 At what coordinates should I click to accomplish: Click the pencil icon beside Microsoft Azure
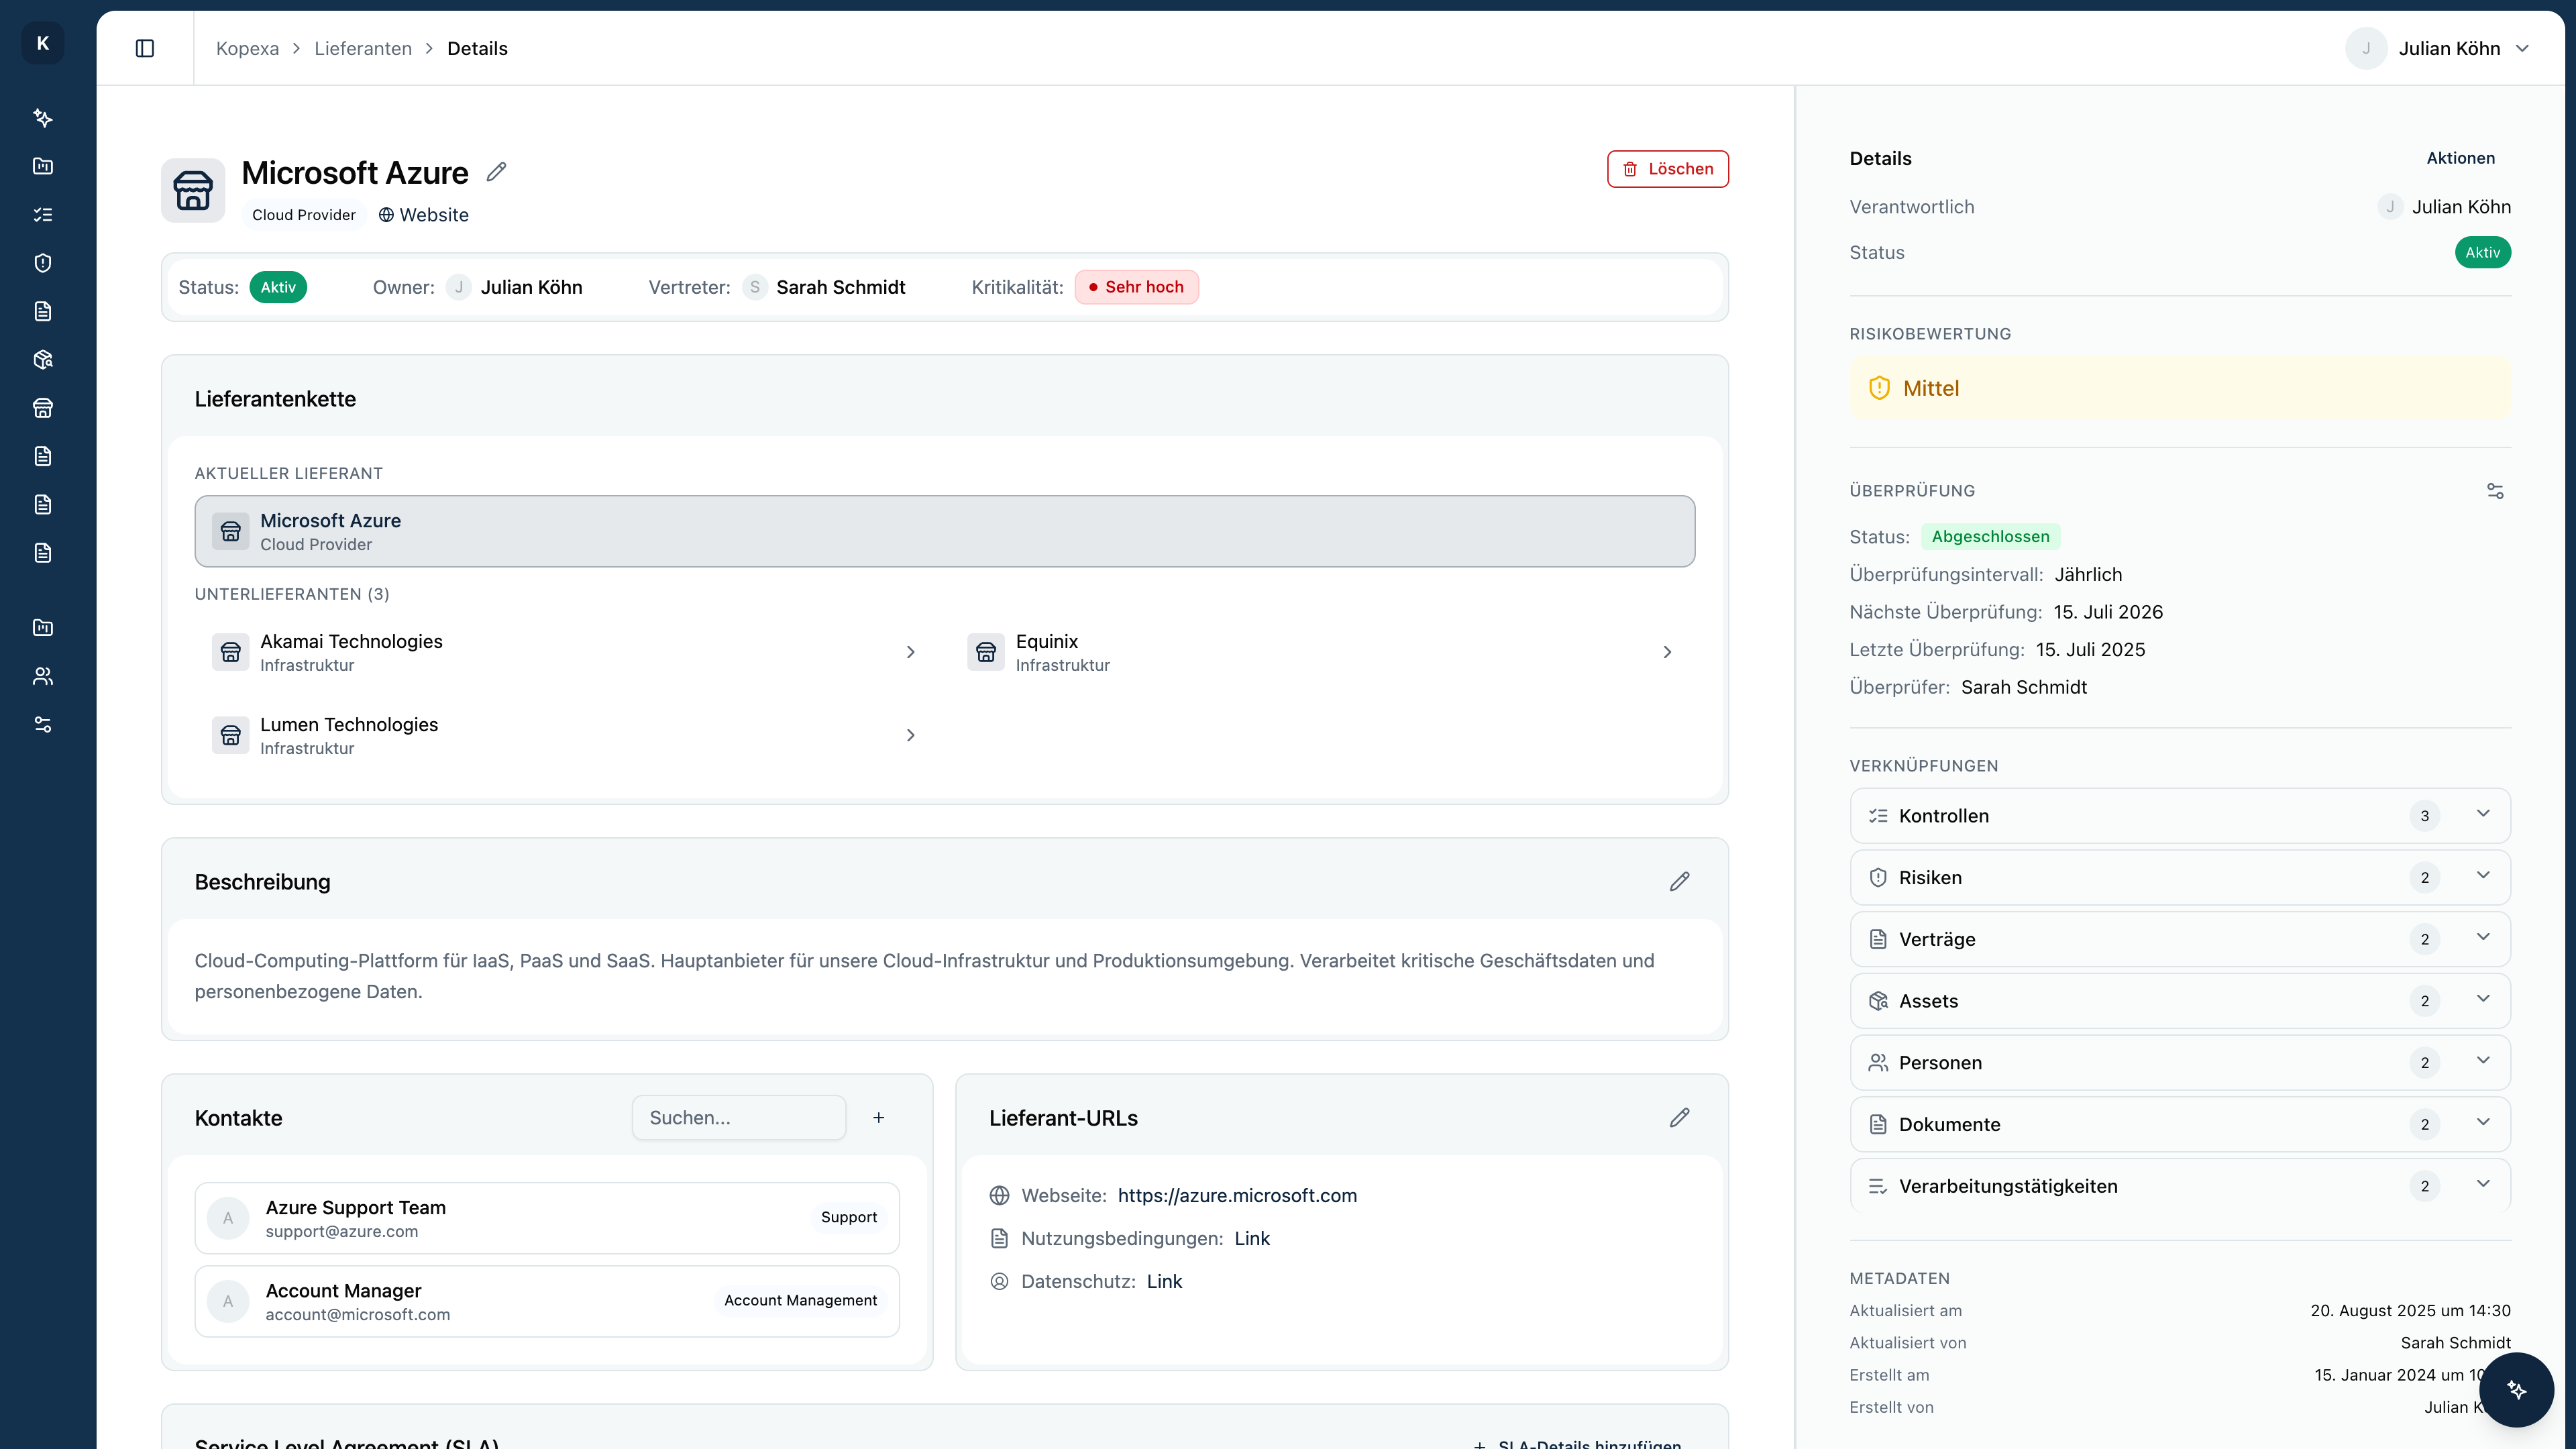496,172
